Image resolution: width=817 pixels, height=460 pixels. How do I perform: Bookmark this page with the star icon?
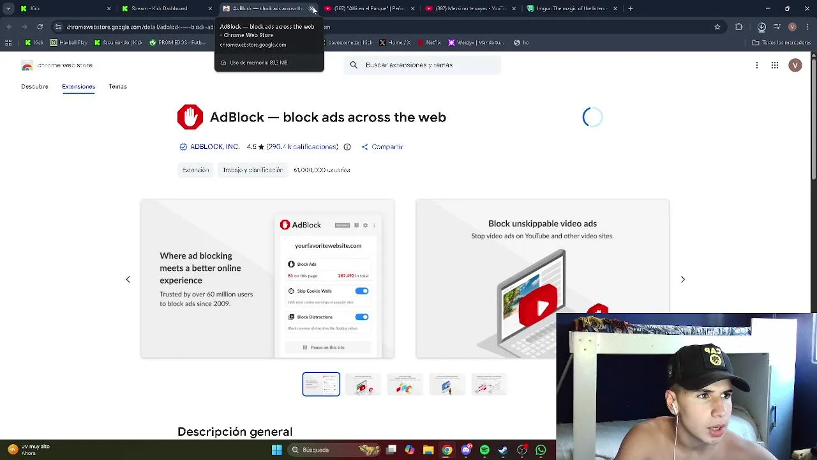(717, 27)
